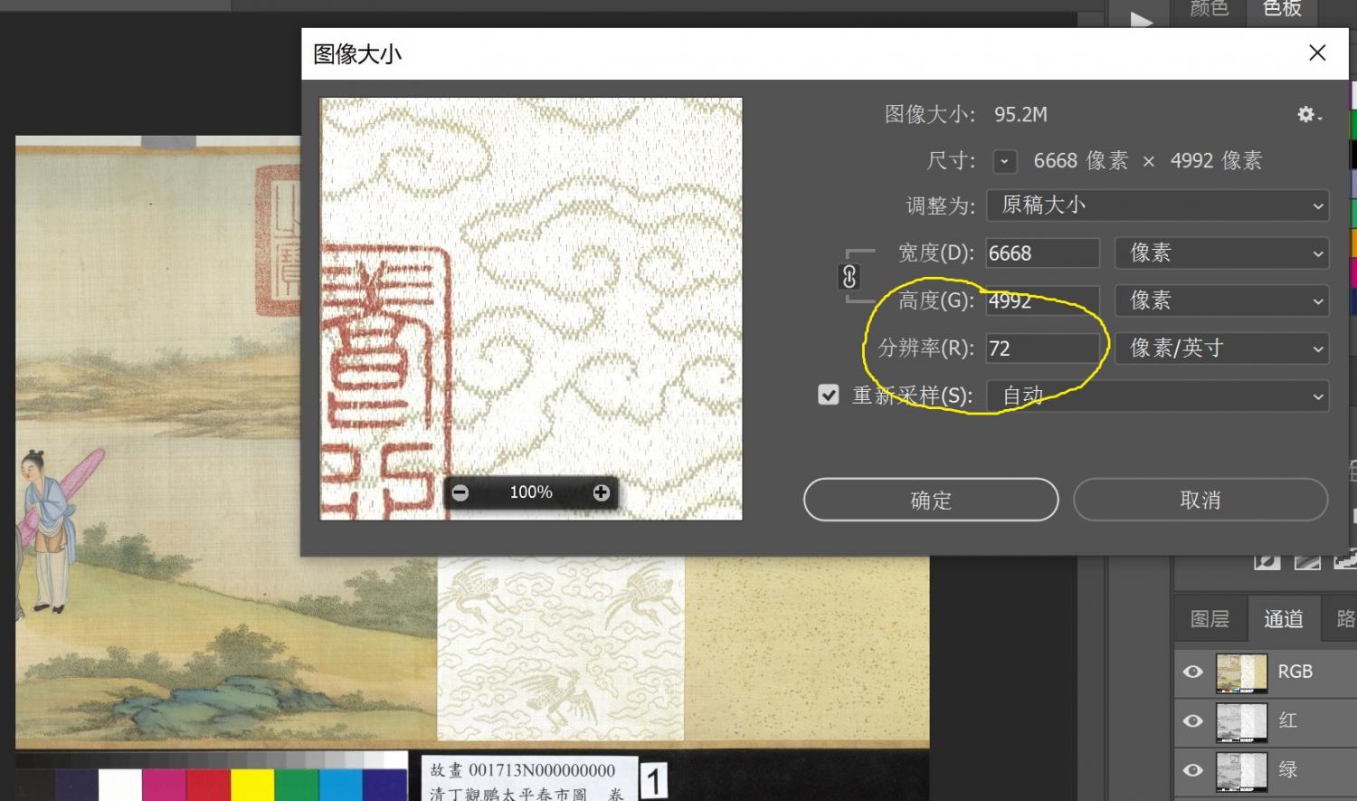Image resolution: width=1357 pixels, height=801 pixels.
Task: Hide the RGB channel via eye icon
Action: pyautogui.click(x=1193, y=672)
